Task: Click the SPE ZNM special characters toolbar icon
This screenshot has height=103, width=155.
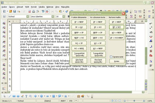Action: (x=131, y=16)
